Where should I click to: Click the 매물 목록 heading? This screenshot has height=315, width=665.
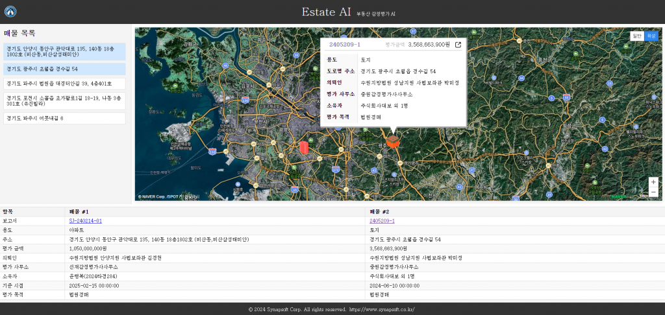(19, 33)
